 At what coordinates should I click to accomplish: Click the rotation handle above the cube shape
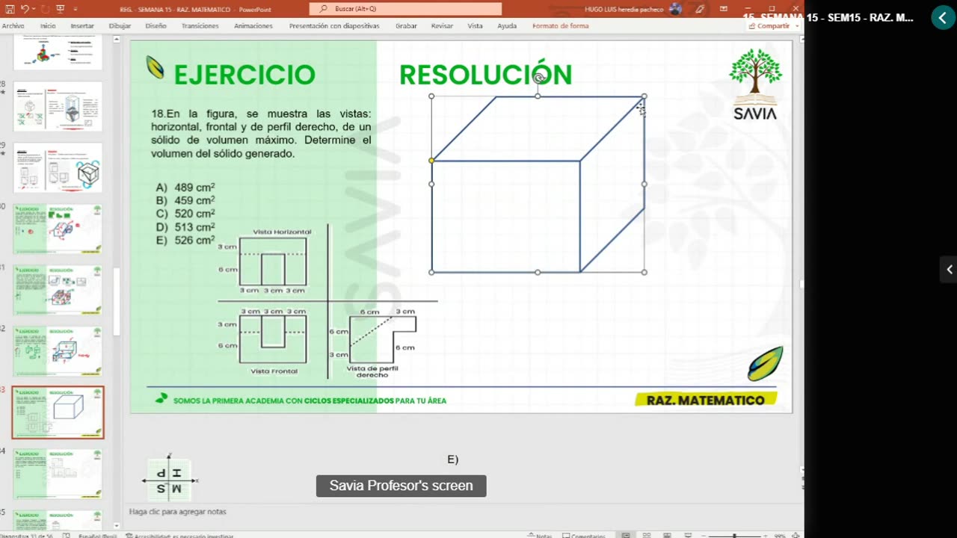pyautogui.click(x=538, y=78)
